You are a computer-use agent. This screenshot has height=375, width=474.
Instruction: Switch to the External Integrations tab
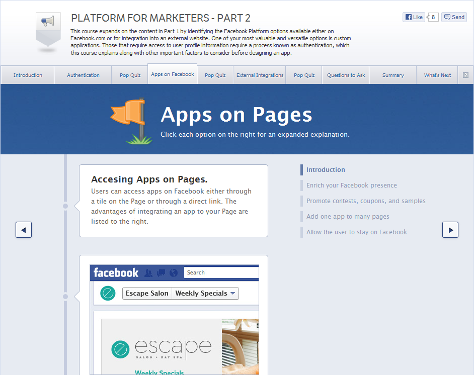point(260,75)
